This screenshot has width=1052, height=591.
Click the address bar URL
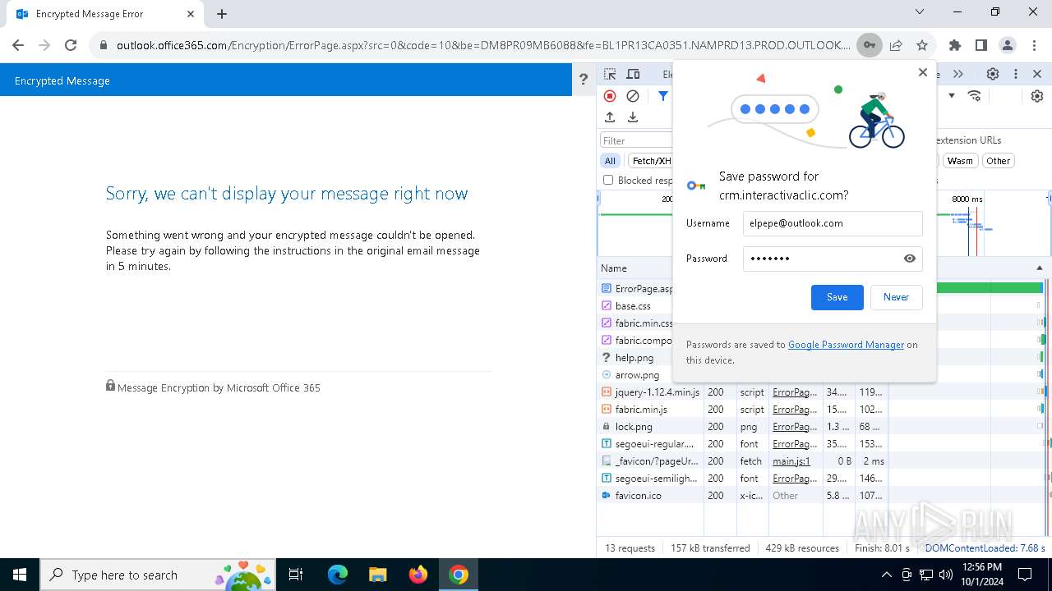click(x=483, y=45)
